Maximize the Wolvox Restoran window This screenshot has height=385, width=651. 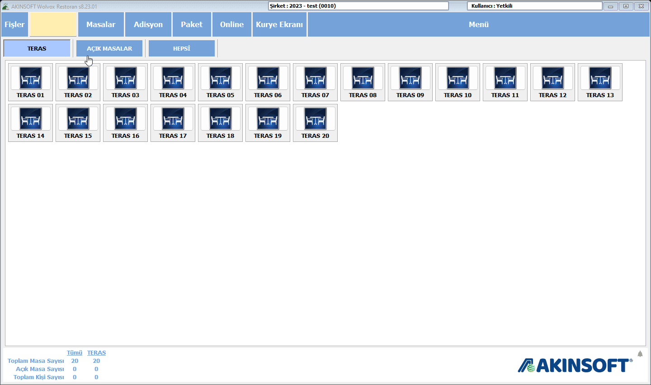click(626, 6)
